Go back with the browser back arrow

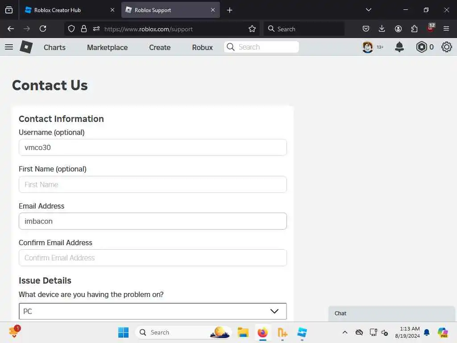11,29
